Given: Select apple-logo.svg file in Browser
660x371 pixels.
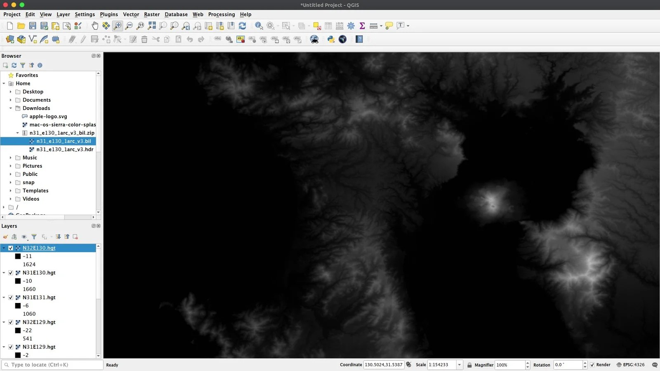Looking at the screenshot, I should tap(48, 116).
